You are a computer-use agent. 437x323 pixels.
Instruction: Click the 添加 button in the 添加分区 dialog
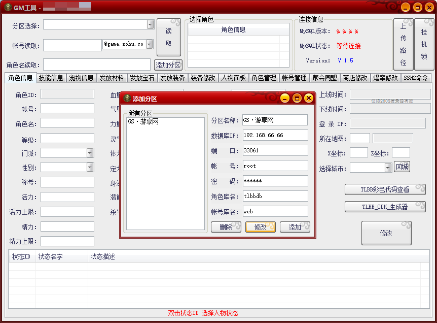point(295,227)
